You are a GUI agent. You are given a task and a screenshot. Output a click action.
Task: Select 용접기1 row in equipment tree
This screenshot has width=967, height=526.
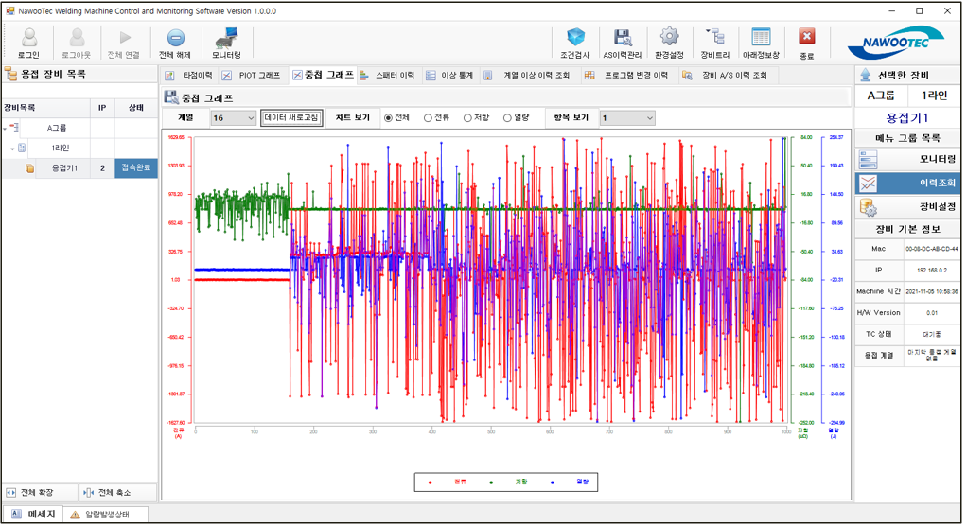pyautogui.click(x=79, y=168)
